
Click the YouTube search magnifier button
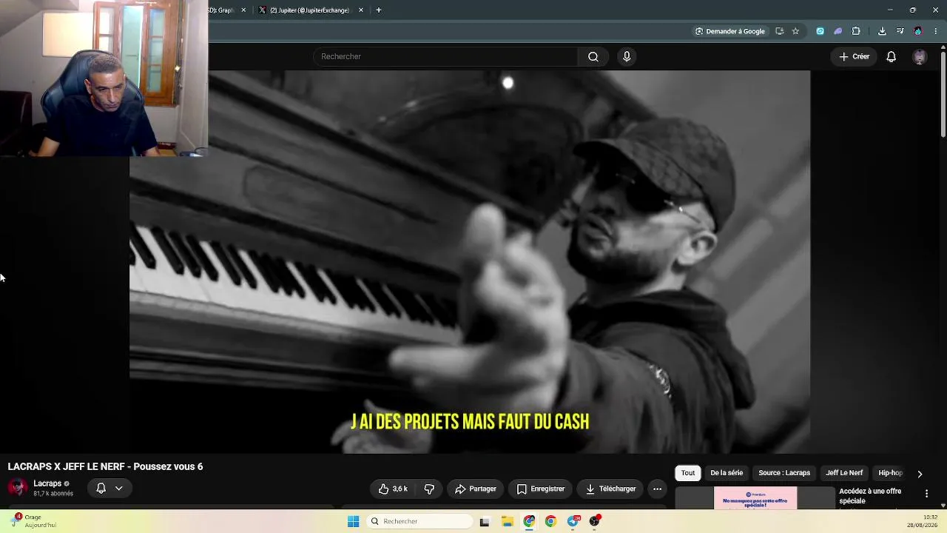593,57
